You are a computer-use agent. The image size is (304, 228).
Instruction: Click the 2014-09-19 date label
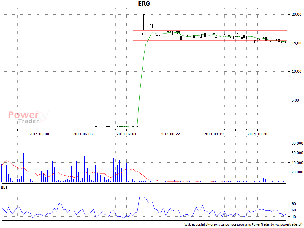pyautogui.click(x=214, y=134)
